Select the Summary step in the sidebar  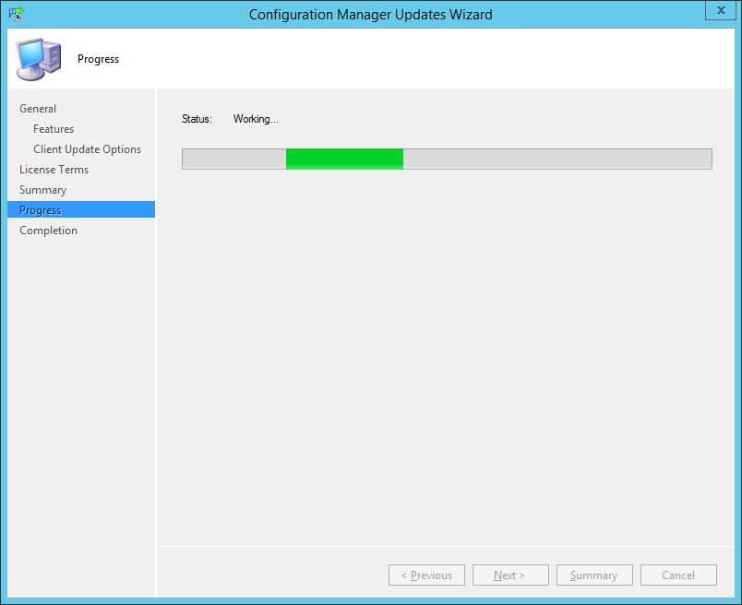tap(43, 189)
